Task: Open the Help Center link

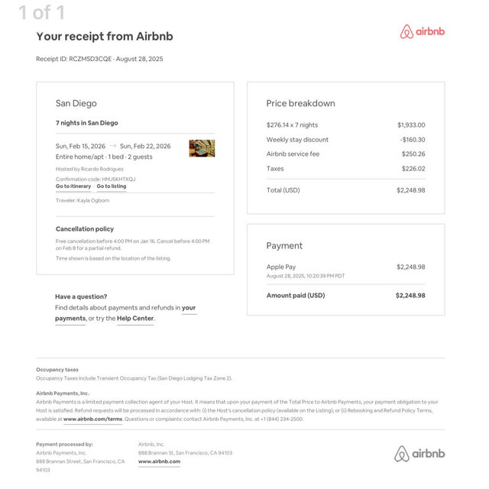Action: pyautogui.click(x=135, y=319)
